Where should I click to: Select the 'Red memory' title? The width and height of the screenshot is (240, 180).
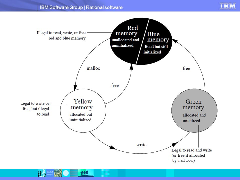[x=127, y=30]
